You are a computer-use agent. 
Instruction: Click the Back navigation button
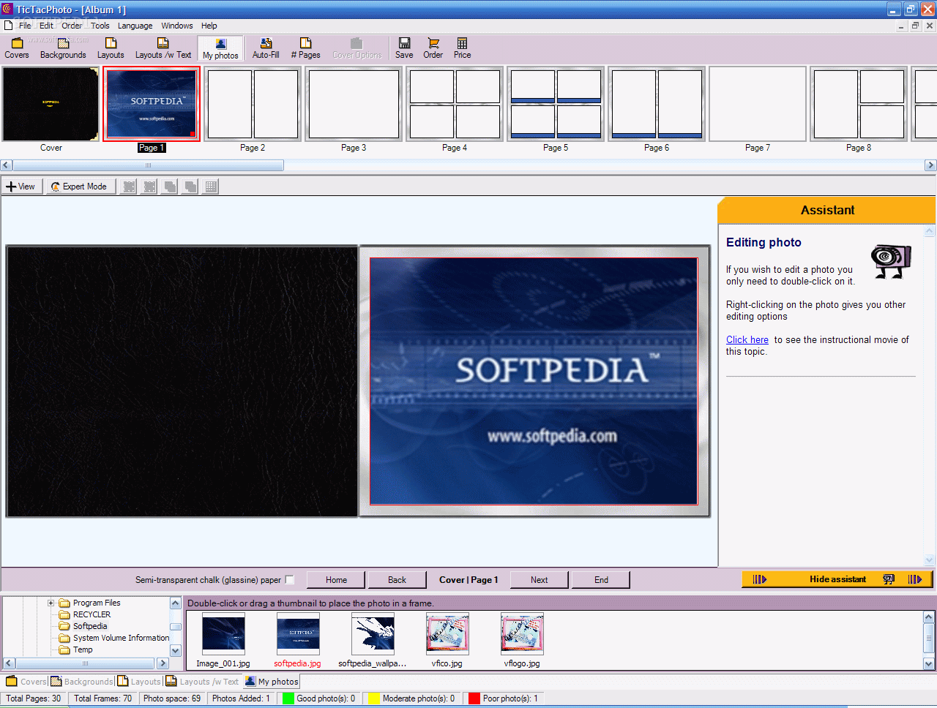[397, 580]
